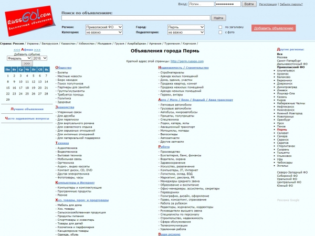Select country Белоруссия

(50, 44)
